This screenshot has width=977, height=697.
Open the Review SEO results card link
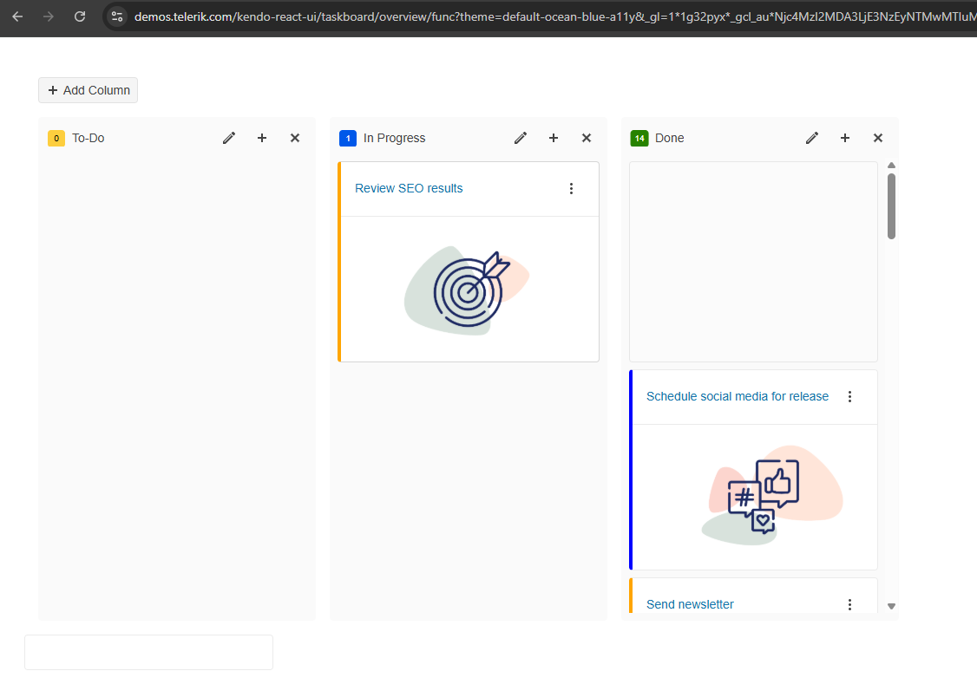[409, 189]
